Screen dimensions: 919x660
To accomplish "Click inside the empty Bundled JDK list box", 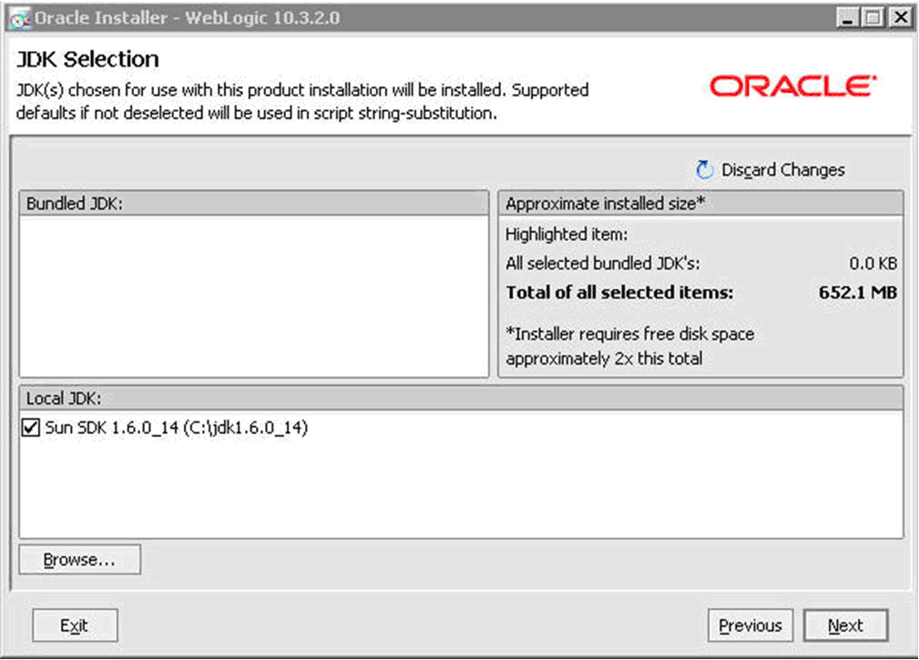I will coord(254,297).
